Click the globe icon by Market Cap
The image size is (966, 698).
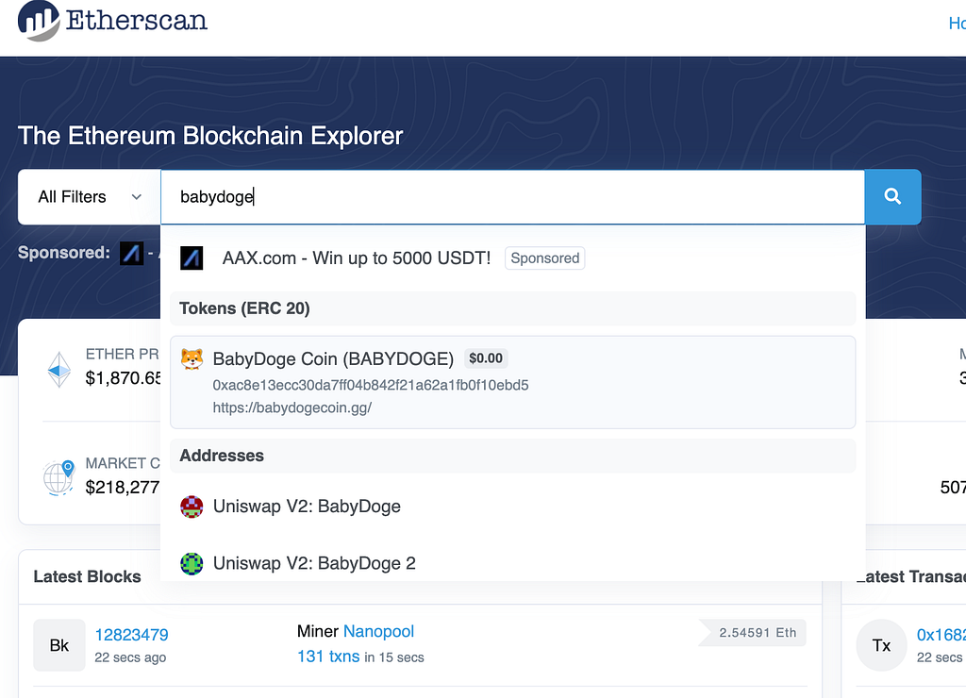pos(58,477)
